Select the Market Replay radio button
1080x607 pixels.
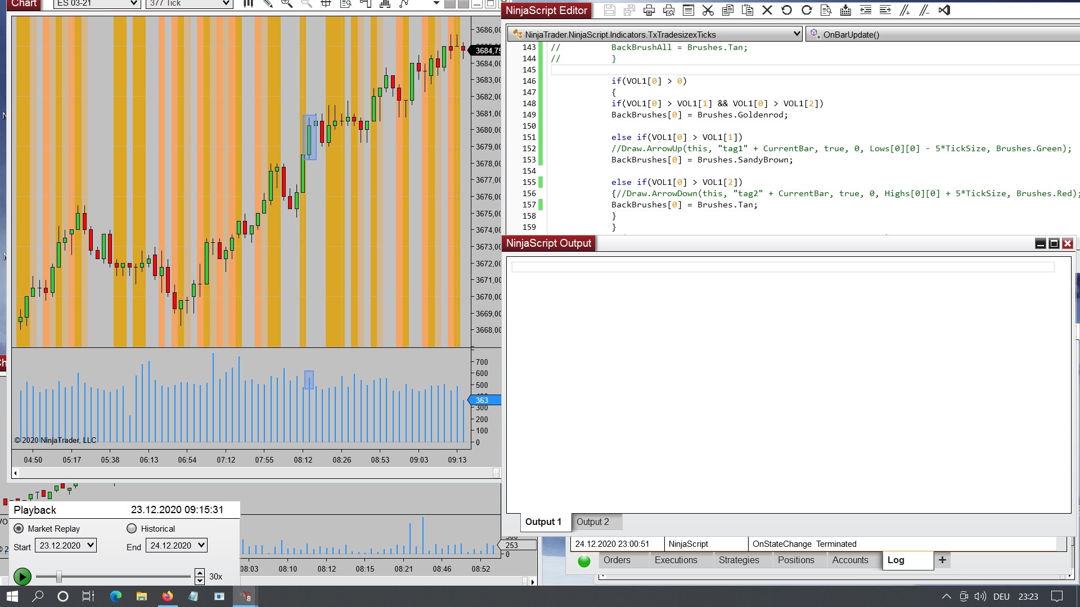(19, 528)
